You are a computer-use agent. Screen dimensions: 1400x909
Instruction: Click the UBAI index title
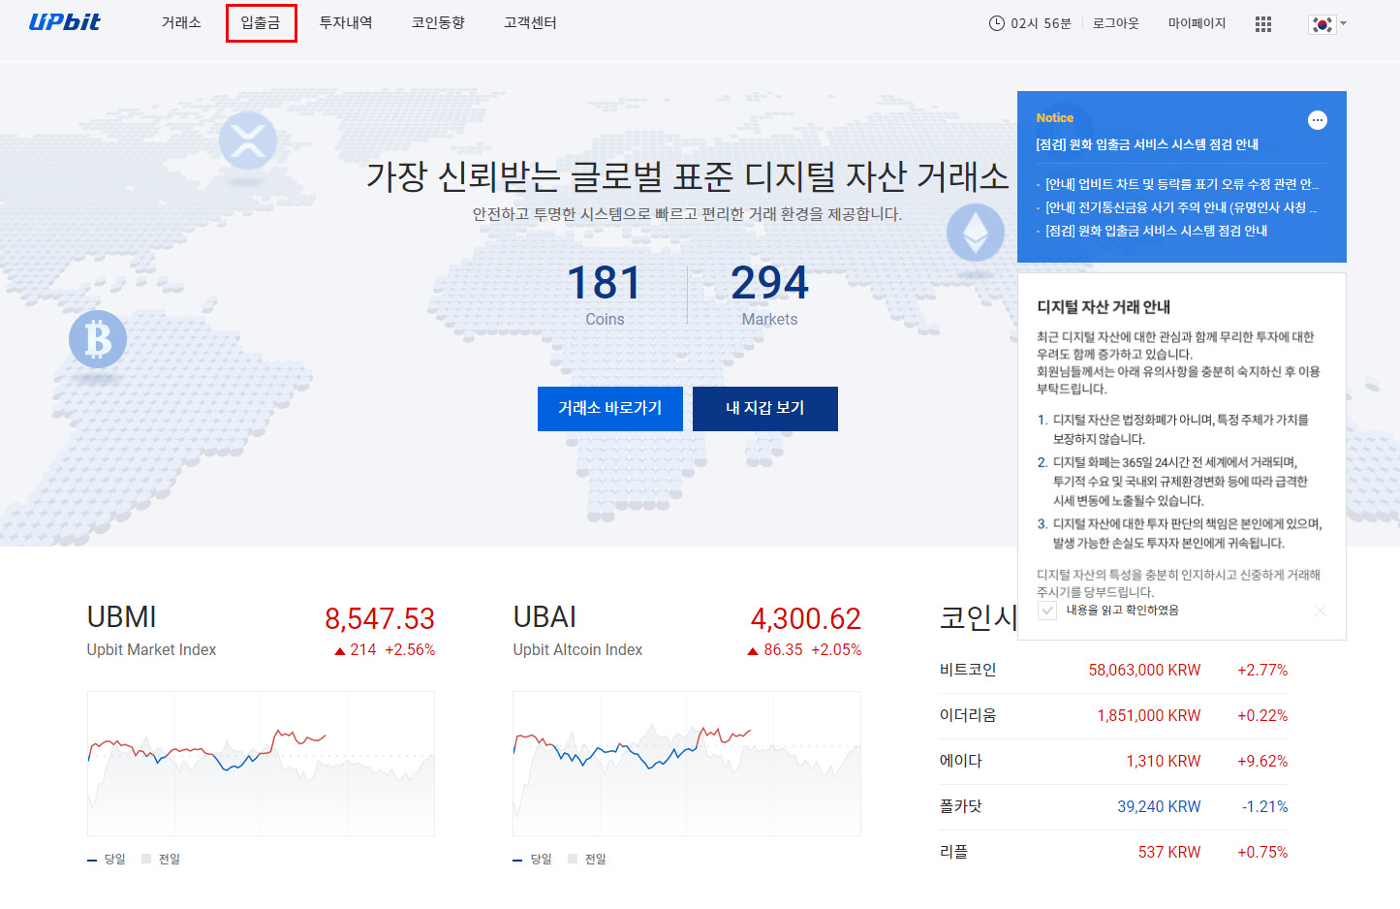coord(544,617)
